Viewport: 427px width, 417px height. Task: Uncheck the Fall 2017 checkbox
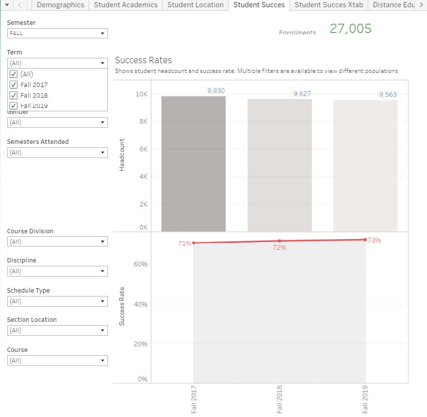[13, 85]
